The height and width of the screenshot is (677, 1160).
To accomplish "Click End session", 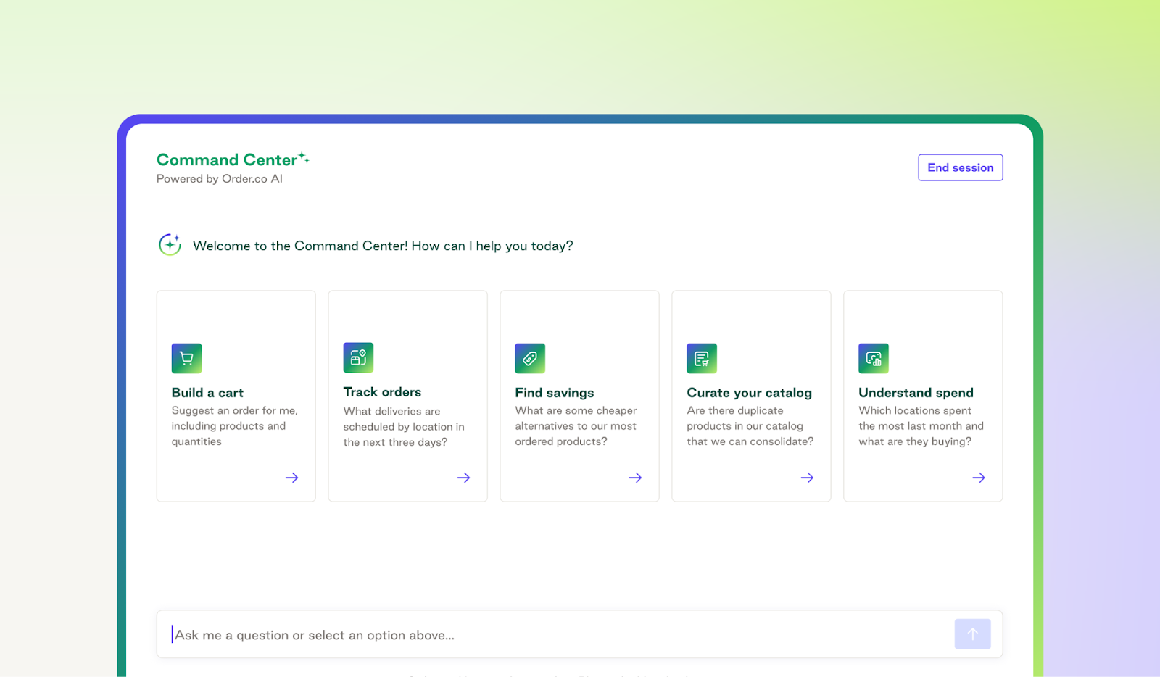I will [x=960, y=167].
